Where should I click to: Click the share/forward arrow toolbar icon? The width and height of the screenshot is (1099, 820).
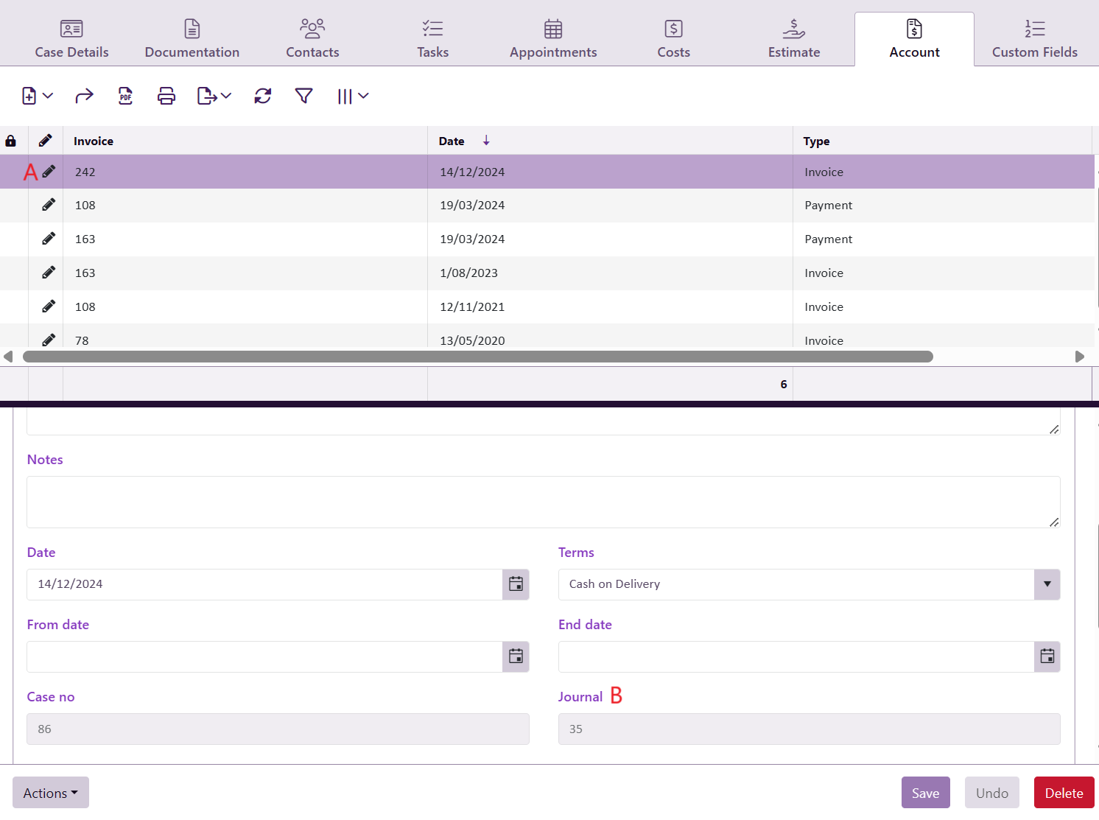click(x=85, y=96)
